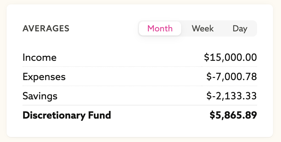The width and height of the screenshot is (281, 142).
Task: Click the $-2,133.33 savings amount
Action: [x=232, y=96]
